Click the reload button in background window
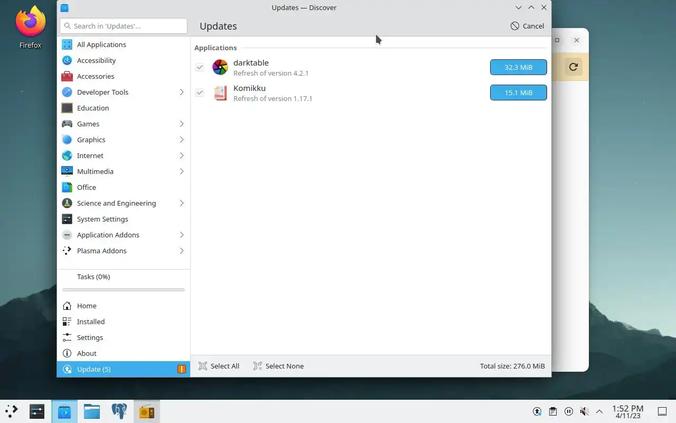The image size is (676, 423). tap(573, 67)
